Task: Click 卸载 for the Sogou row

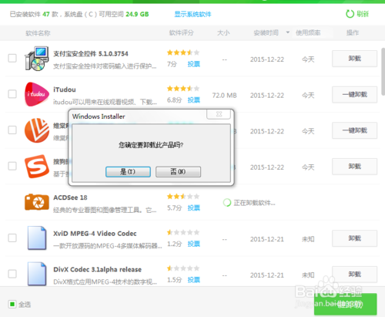Action: (x=354, y=167)
